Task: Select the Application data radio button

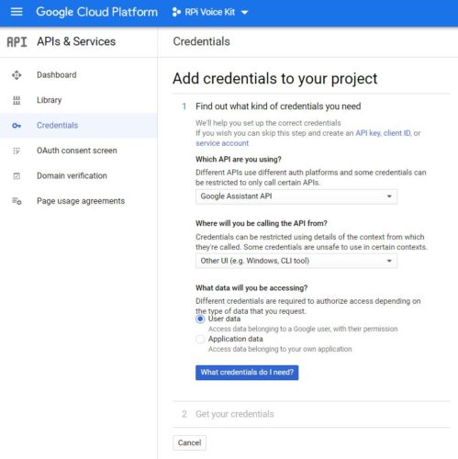Action: pos(200,339)
